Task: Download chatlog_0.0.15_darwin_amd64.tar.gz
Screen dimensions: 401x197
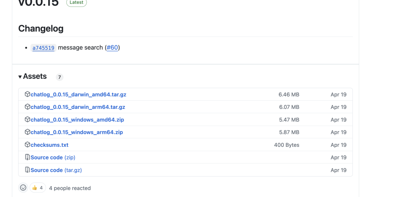Action: 78,94
